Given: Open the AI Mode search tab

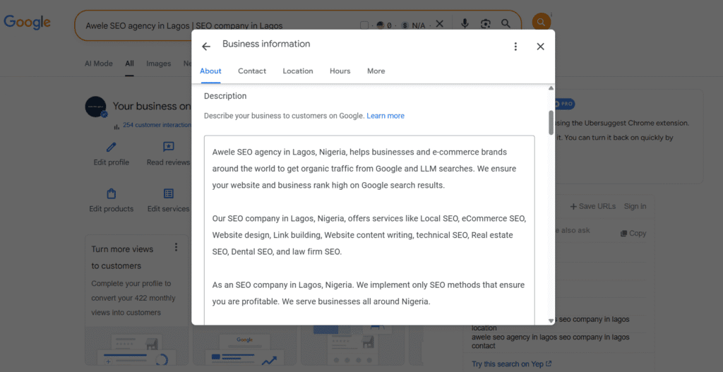Looking at the screenshot, I should point(98,64).
